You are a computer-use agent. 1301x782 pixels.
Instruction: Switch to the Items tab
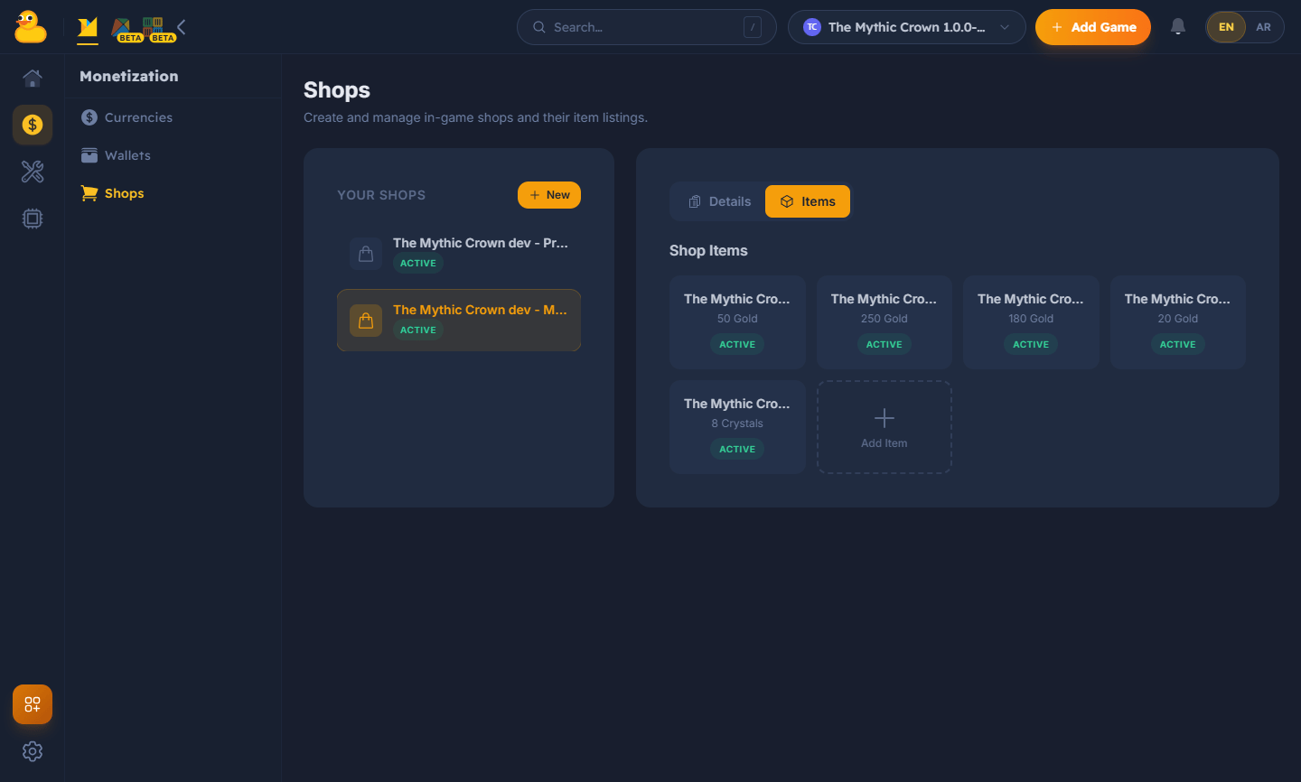pyautogui.click(x=808, y=201)
